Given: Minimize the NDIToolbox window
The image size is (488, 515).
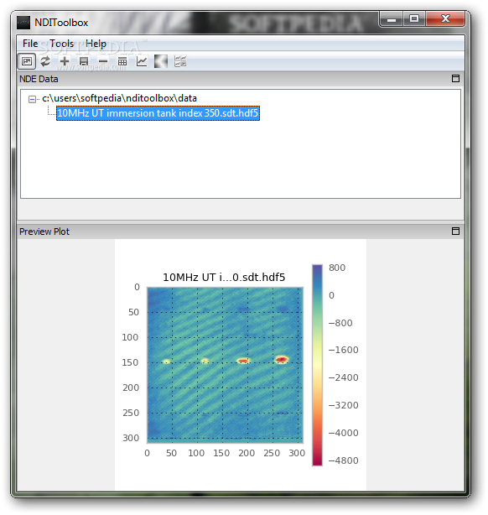Looking at the screenshot, I should coord(391,19).
